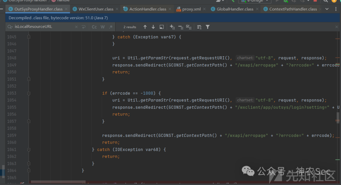Screen dimensions: 341x185
Task: Close the OutSysProxyHandler.class tab
Action: (66, 9)
